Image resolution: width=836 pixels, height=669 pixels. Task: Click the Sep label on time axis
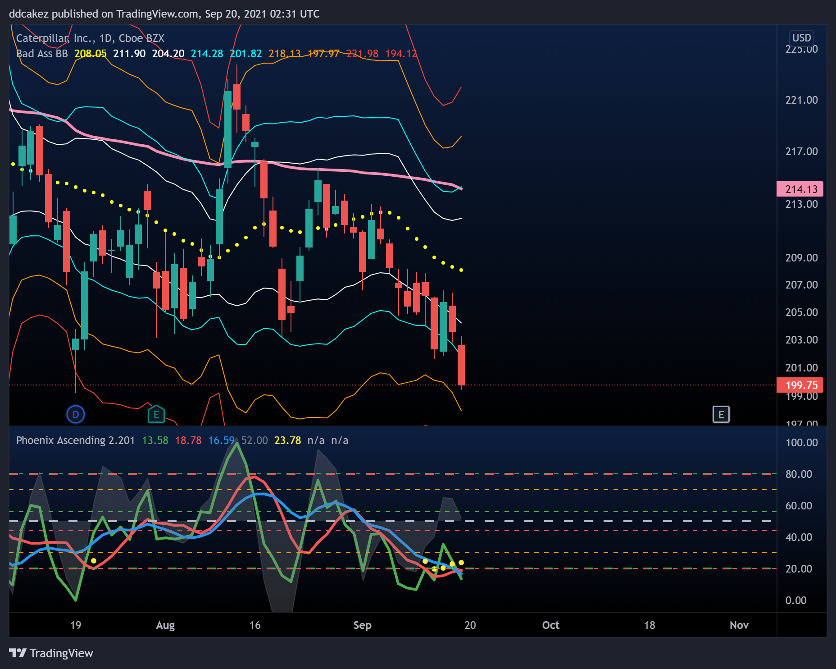click(x=362, y=625)
